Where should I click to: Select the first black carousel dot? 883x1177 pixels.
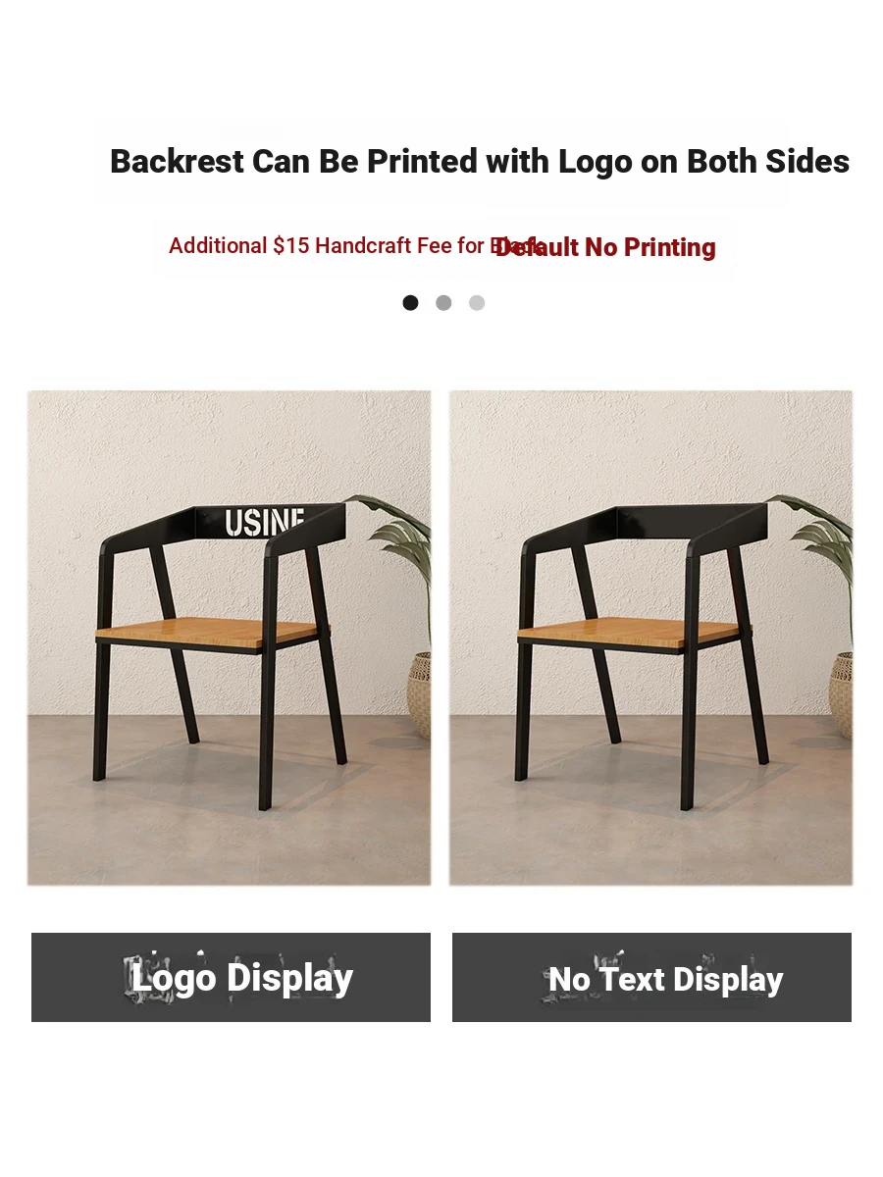(x=410, y=303)
